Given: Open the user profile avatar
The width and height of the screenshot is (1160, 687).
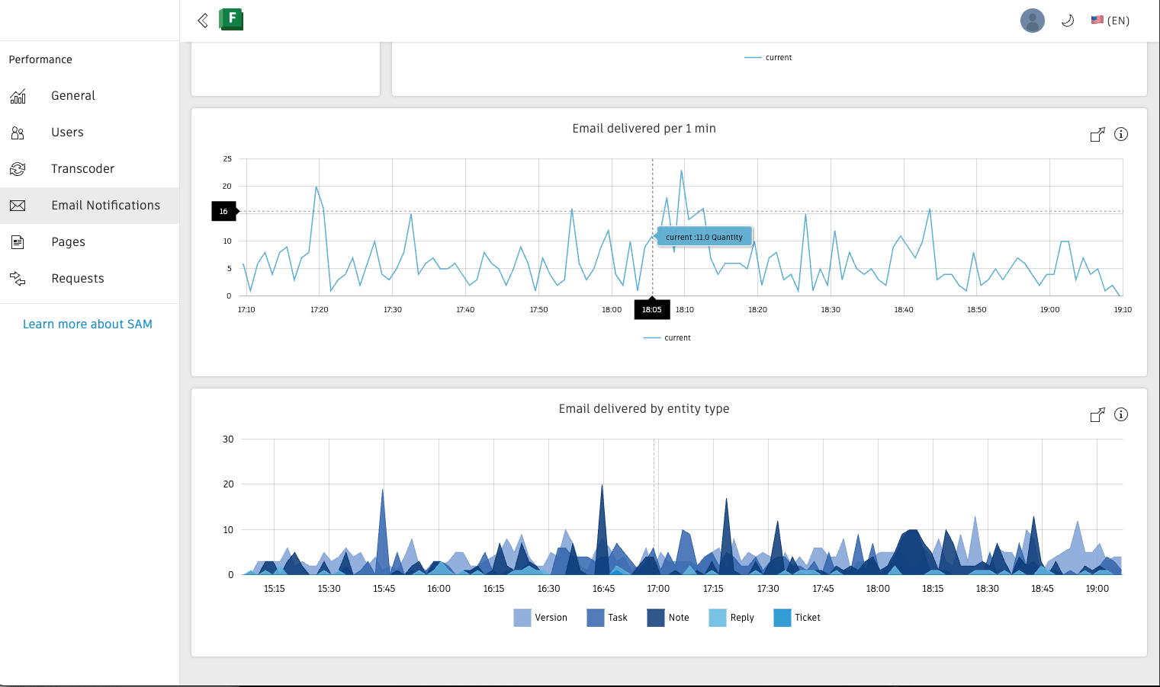Looking at the screenshot, I should click(x=1033, y=21).
